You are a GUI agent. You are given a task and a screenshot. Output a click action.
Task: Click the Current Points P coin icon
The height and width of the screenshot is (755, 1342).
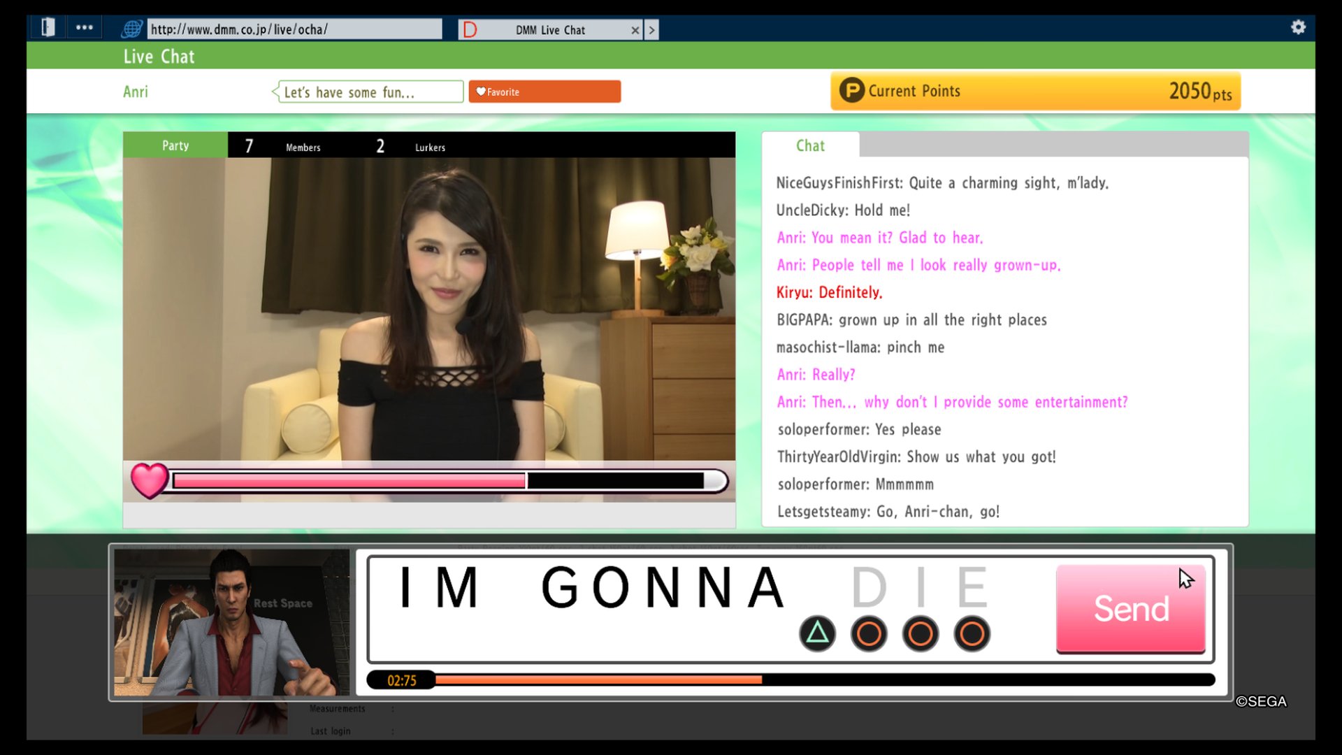tap(851, 91)
